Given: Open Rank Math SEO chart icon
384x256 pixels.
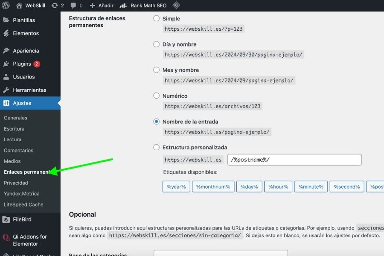Looking at the screenshot, I should click(123, 6).
